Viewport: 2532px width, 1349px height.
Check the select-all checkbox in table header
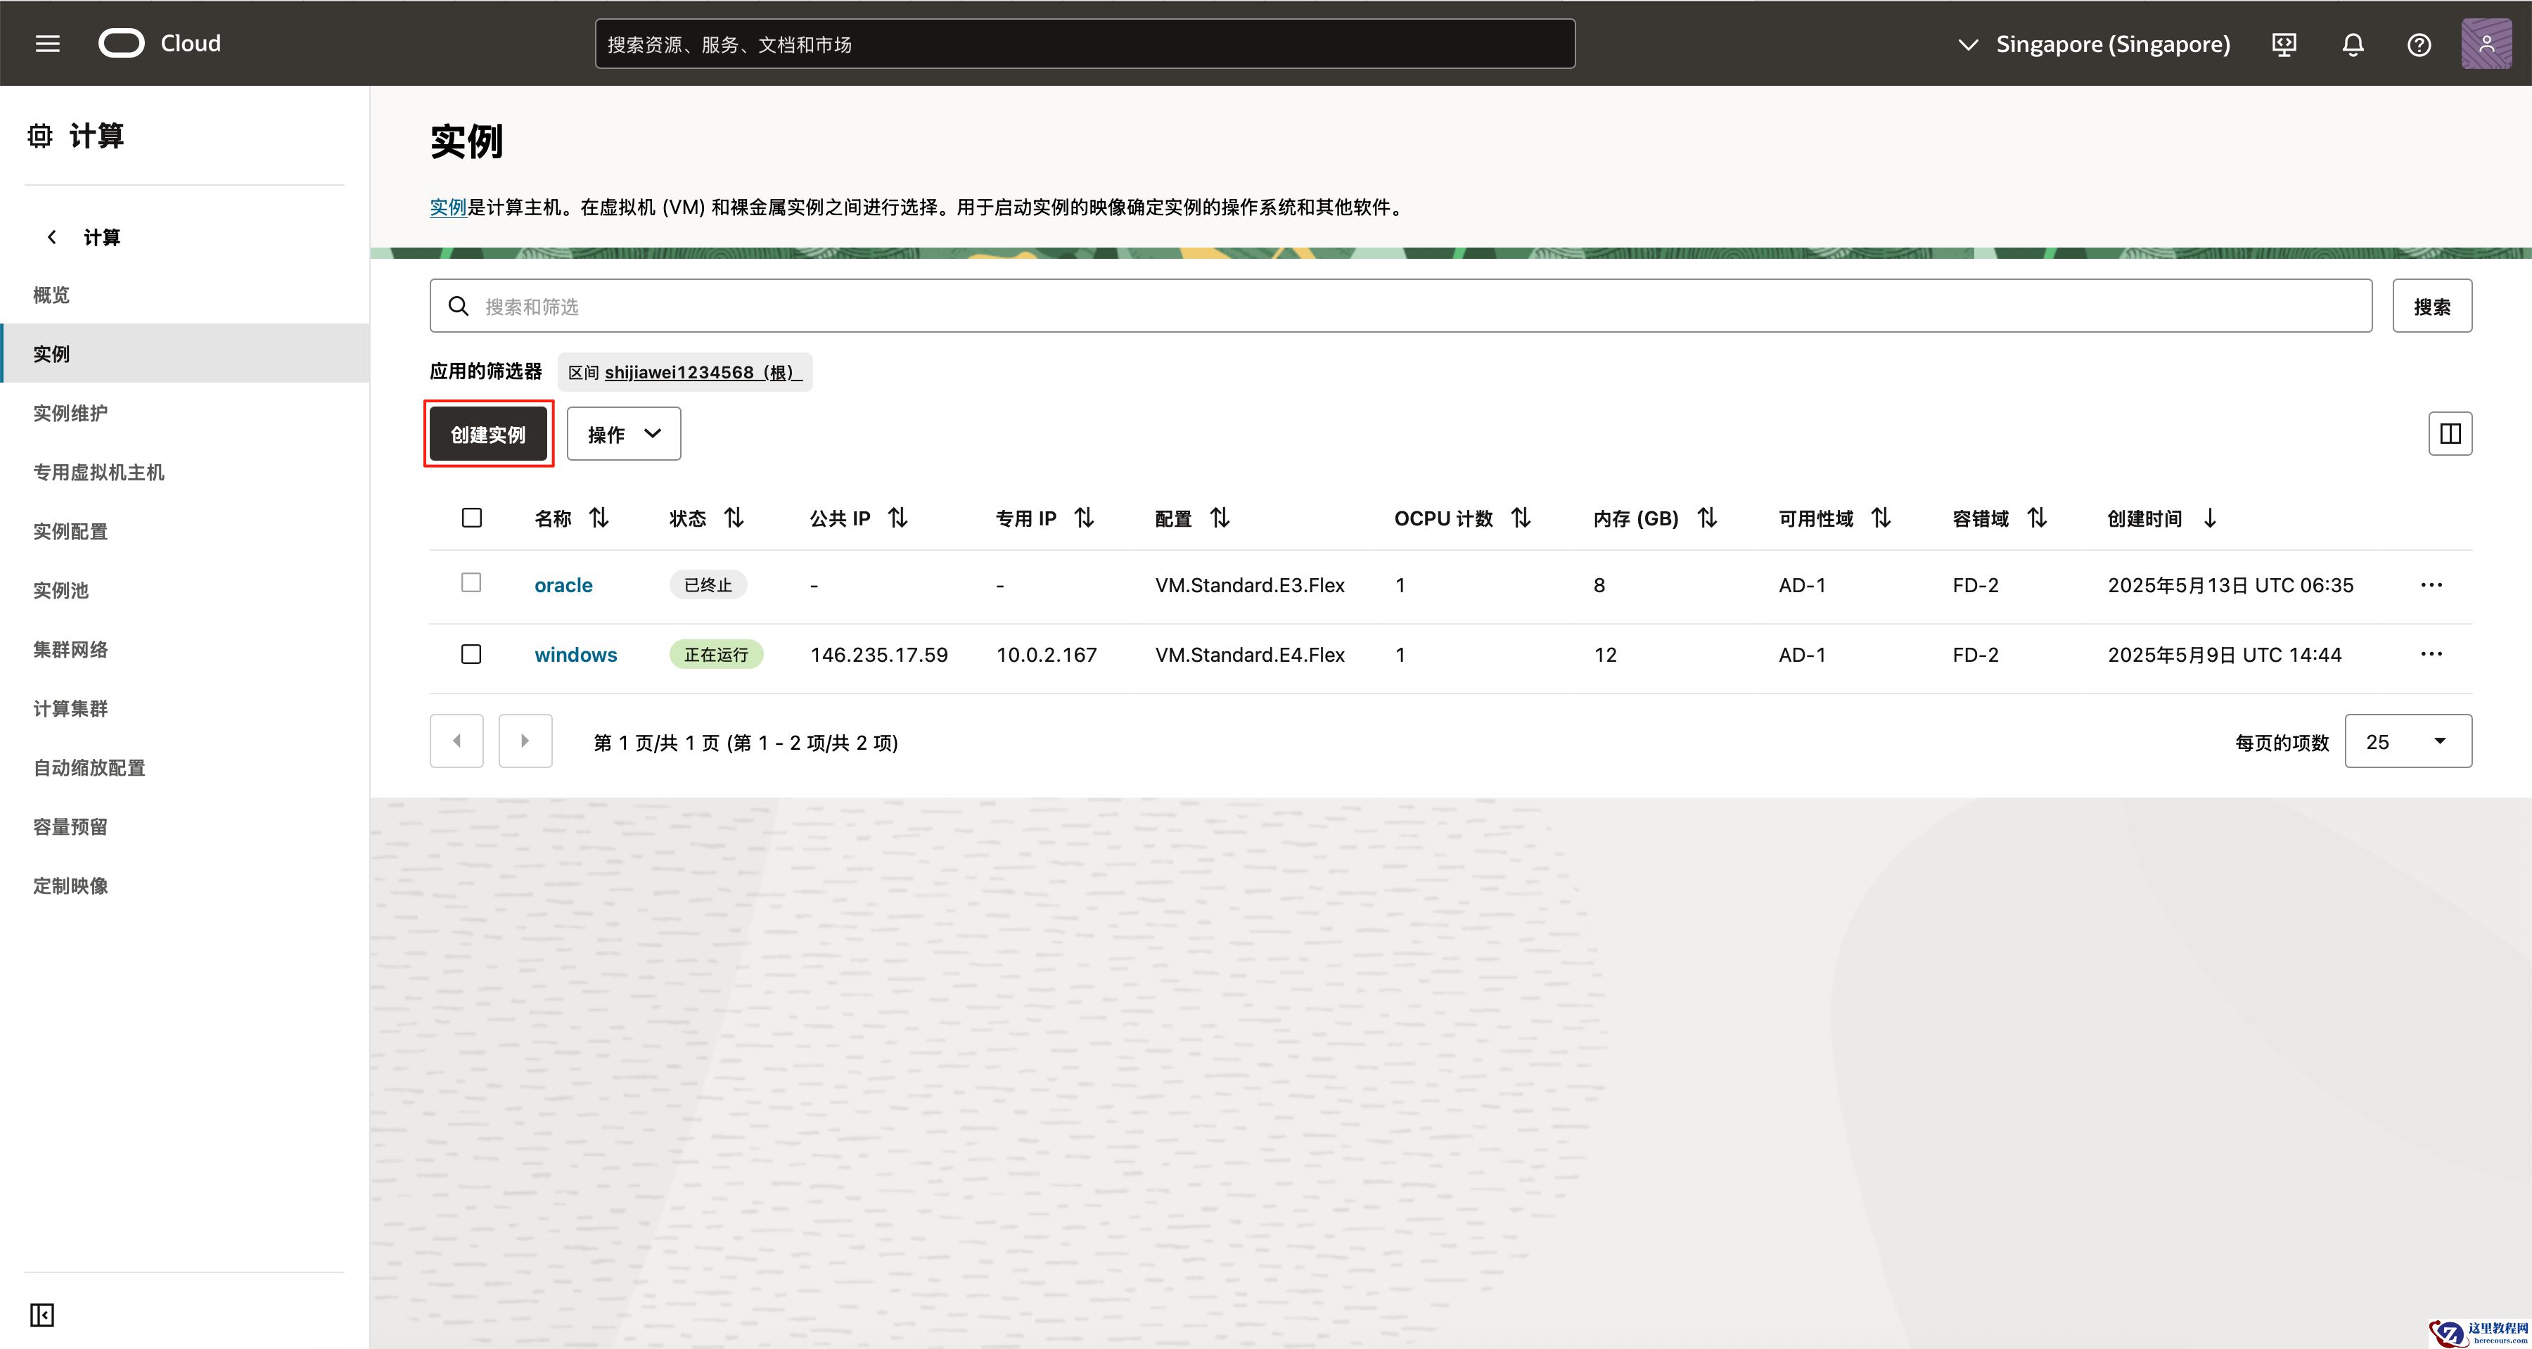pos(472,517)
